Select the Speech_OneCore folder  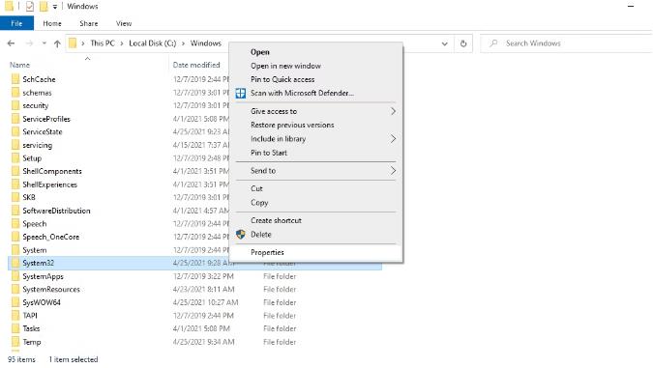pyautogui.click(x=51, y=237)
